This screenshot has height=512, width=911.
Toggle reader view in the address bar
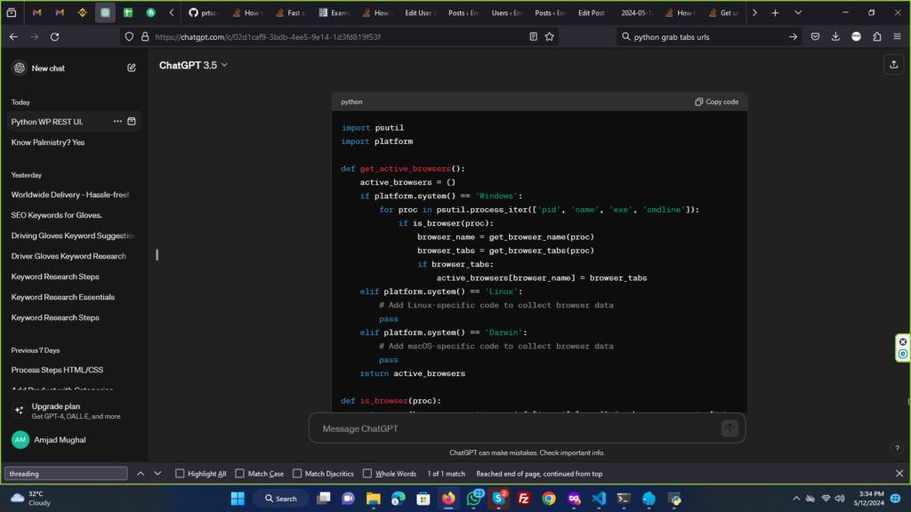(533, 36)
